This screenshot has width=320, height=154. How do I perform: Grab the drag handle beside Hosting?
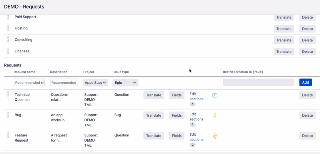point(8,28)
